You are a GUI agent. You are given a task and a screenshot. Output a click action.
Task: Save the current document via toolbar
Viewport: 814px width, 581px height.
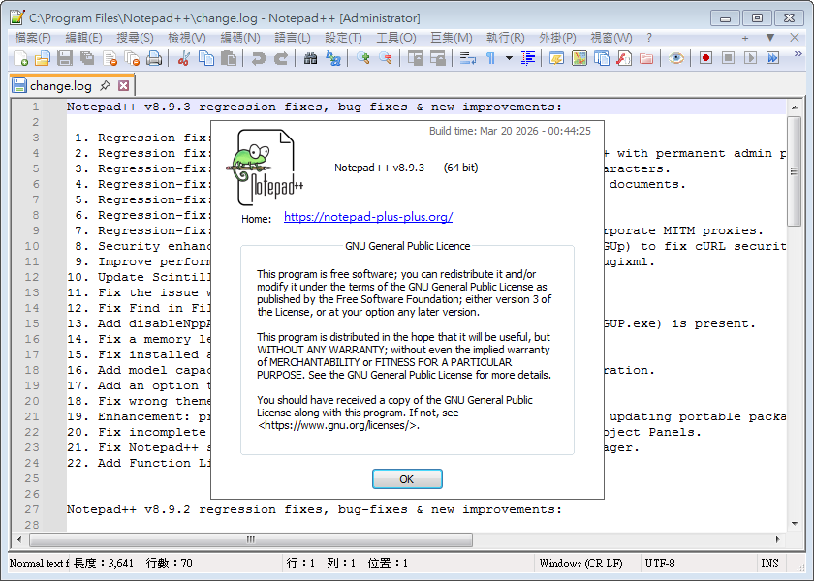click(65, 58)
